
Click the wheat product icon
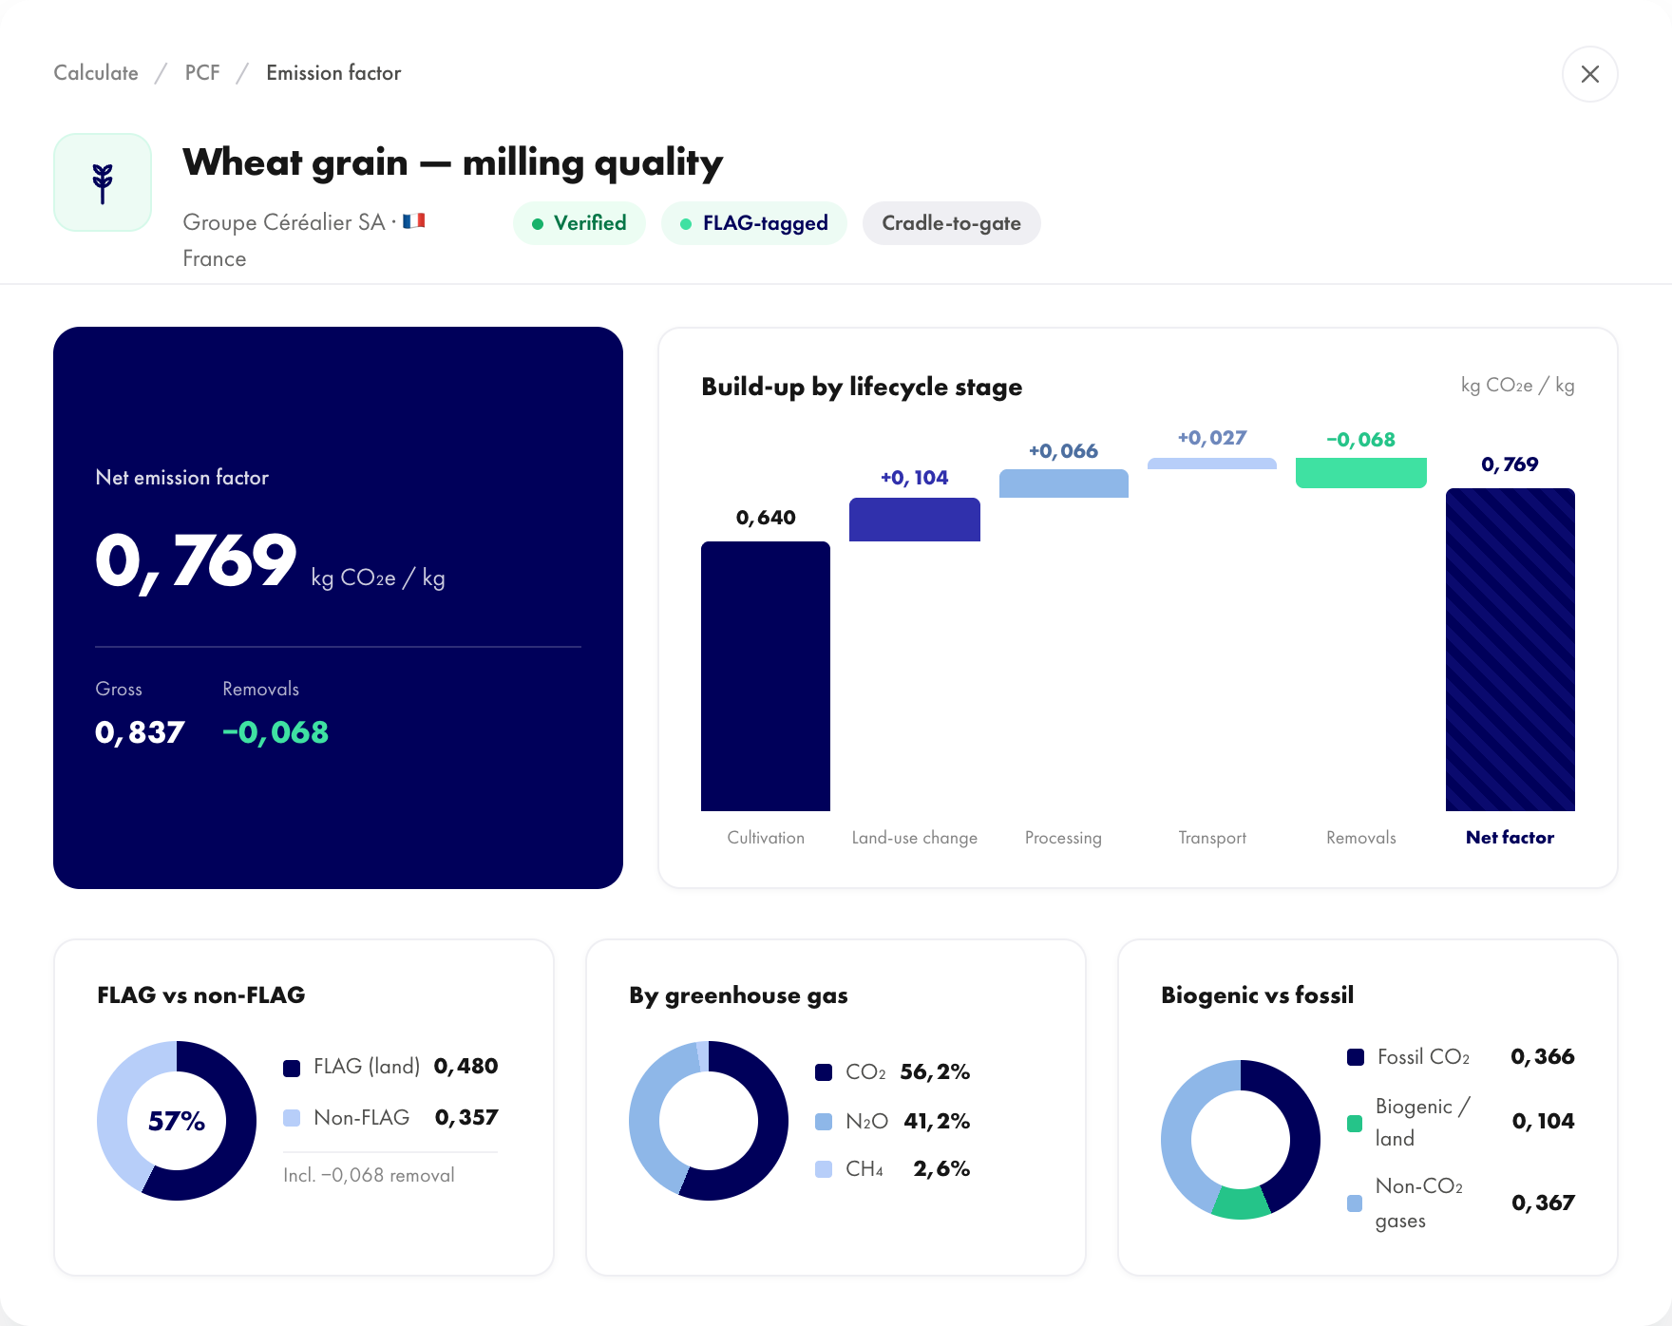pos(103,182)
